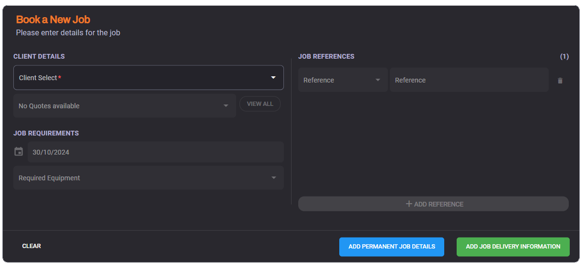Click the Clear button
Screen dimensions: 585x270
pyautogui.click(x=31, y=246)
